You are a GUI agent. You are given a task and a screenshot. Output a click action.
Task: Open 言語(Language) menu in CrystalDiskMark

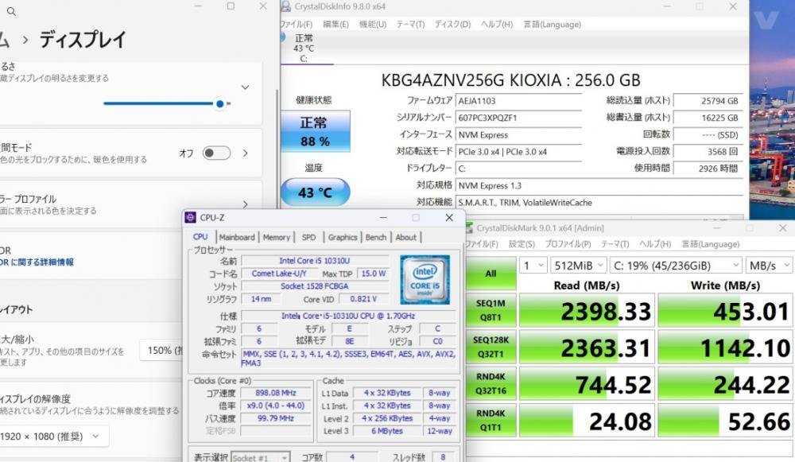pyautogui.click(x=710, y=244)
